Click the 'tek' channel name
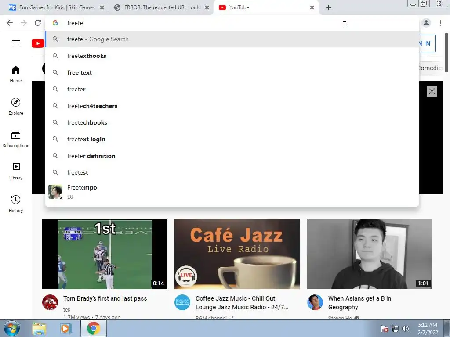450x337 pixels. click(67, 309)
